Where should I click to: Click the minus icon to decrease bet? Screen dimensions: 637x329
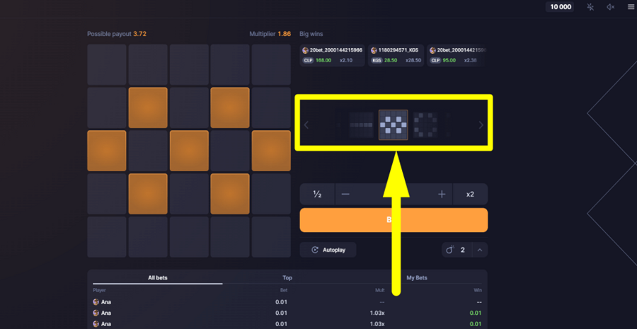pos(345,194)
